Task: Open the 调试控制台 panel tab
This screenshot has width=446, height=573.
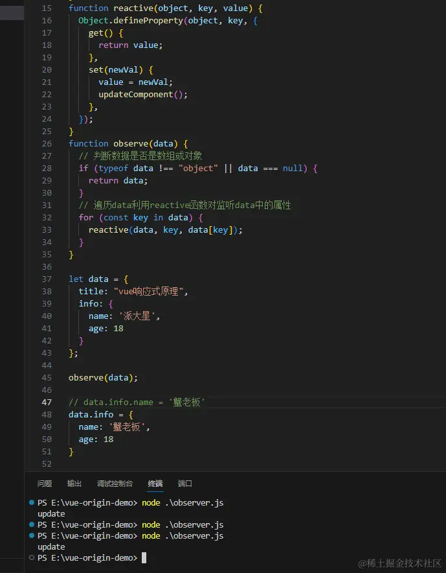Action: pos(115,484)
